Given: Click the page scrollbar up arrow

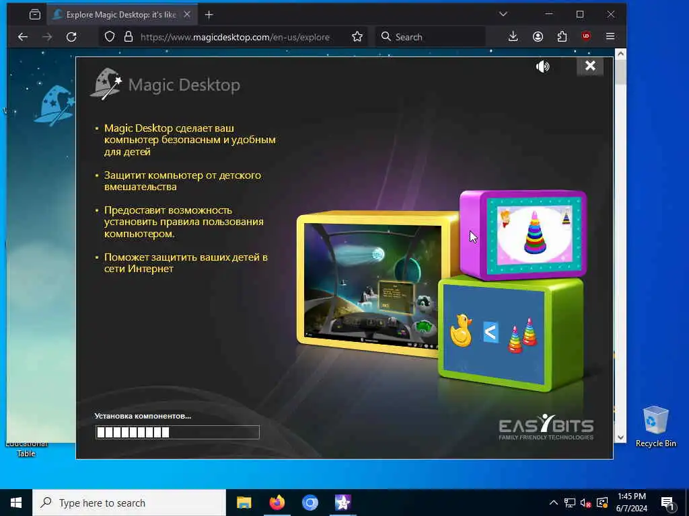Looking at the screenshot, I should [620, 54].
